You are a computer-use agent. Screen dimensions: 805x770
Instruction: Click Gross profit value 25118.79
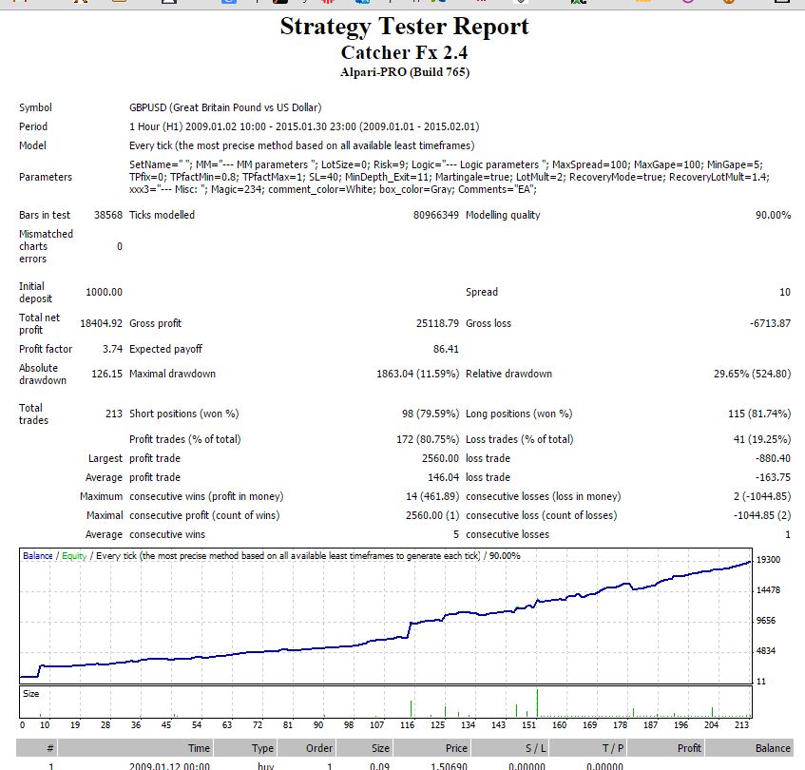437,323
